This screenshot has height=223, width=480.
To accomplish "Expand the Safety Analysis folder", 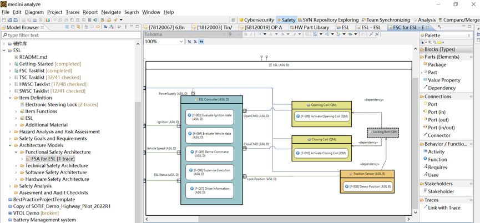I will [x=10, y=186].
